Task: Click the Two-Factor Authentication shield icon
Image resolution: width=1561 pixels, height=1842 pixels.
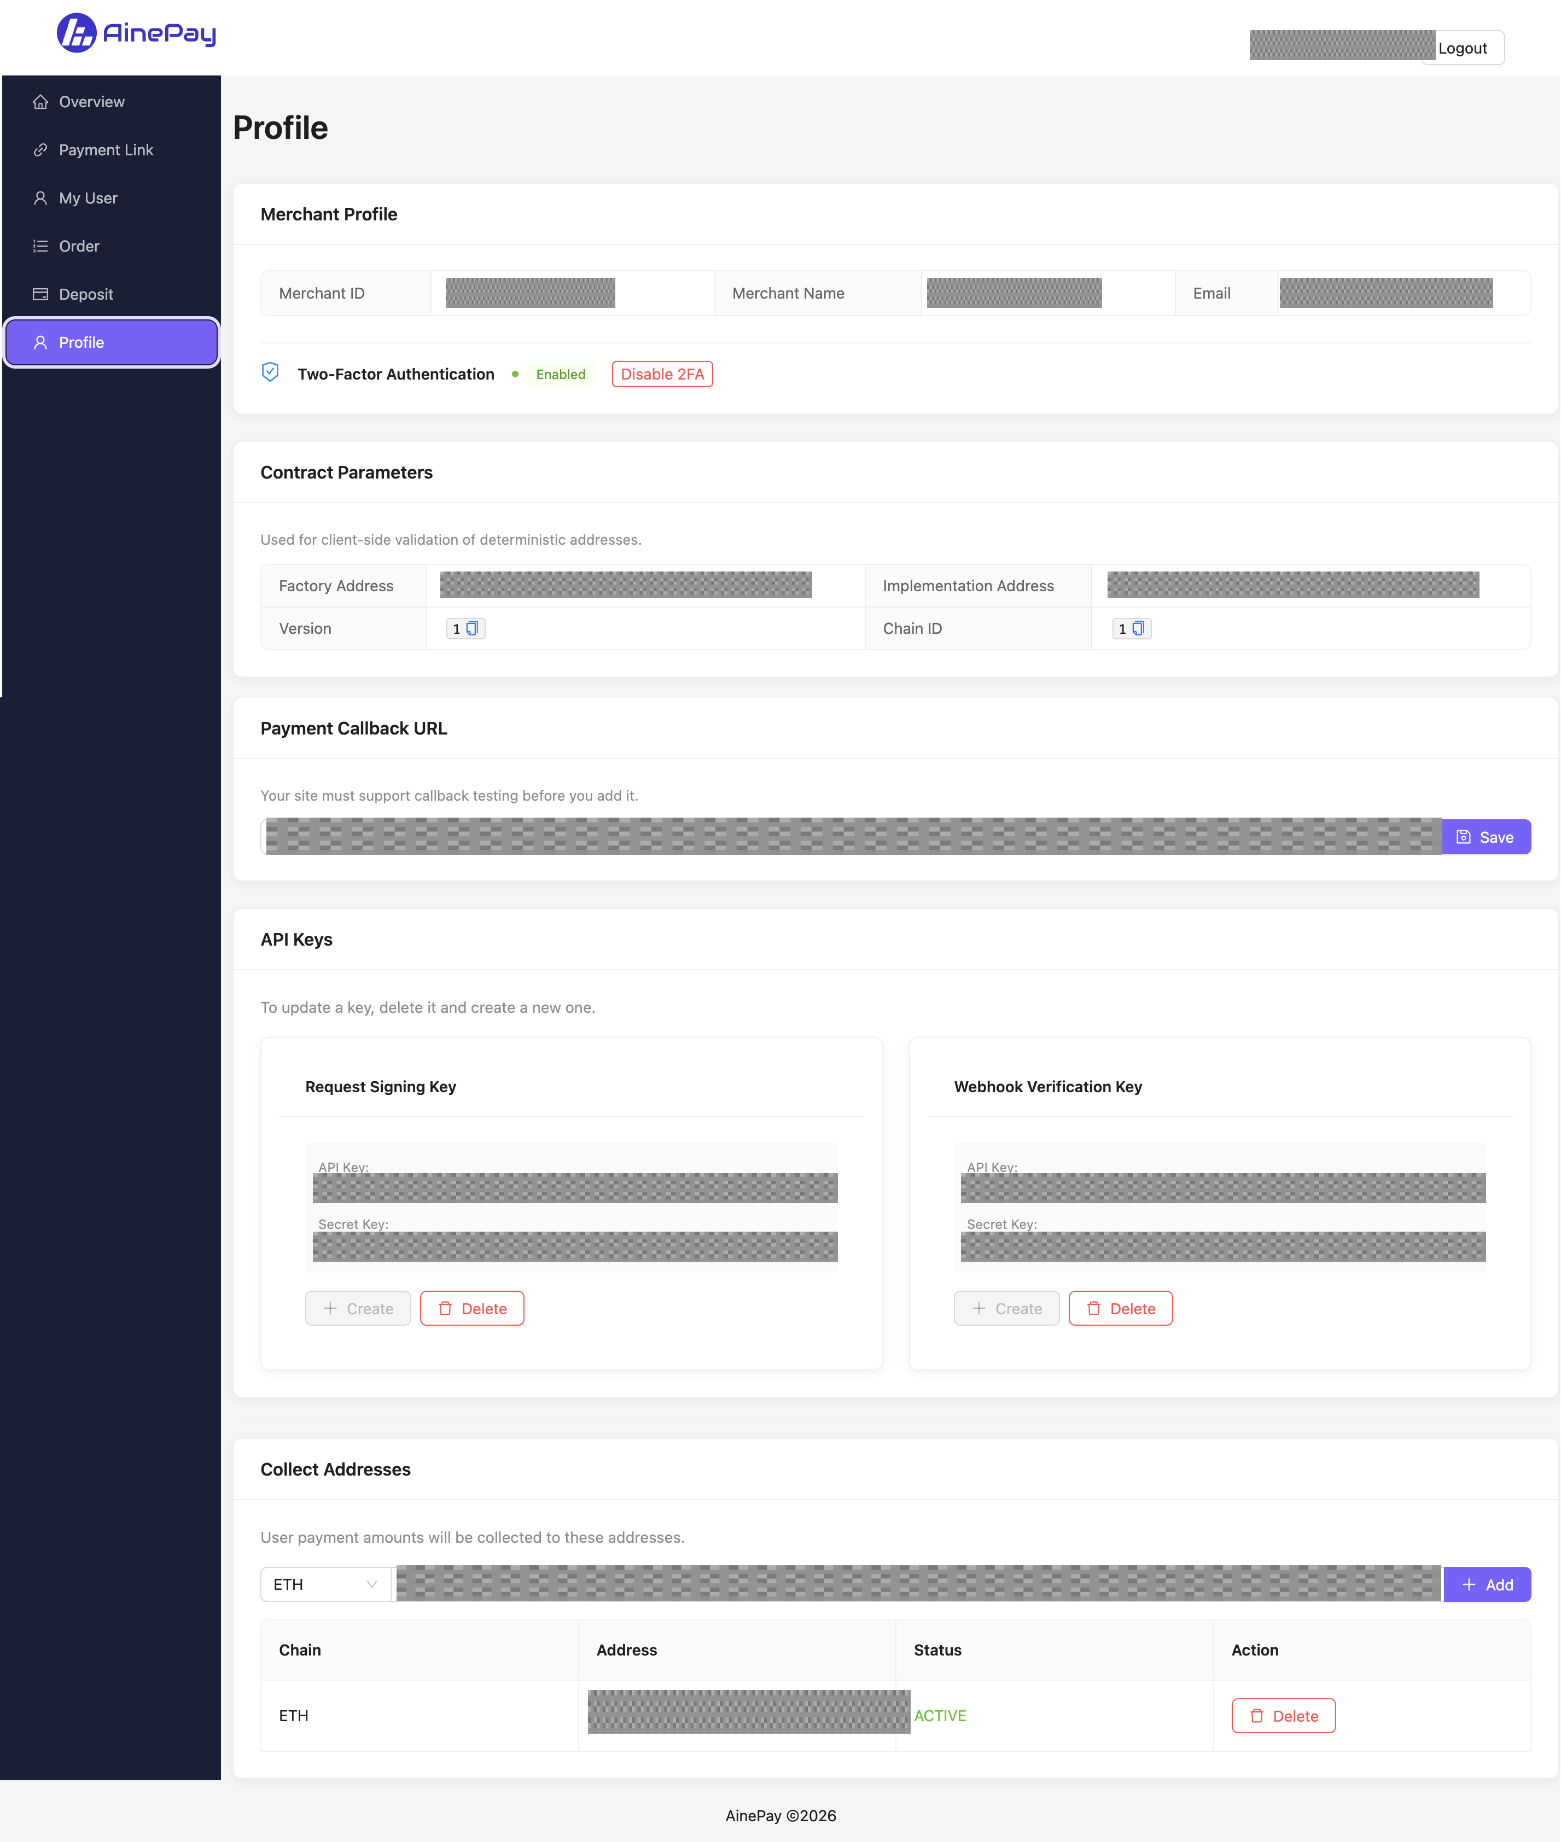Action: pyautogui.click(x=270, y=372)
